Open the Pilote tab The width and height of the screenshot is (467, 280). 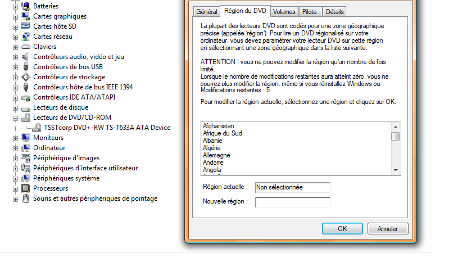tap(309, 12)
